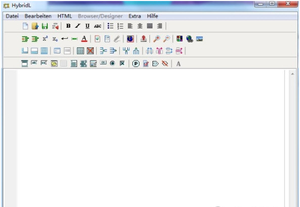This screenshot has width=300, height=207.
Task: Zoom in with magnifier plus
Action: [157, 39]
